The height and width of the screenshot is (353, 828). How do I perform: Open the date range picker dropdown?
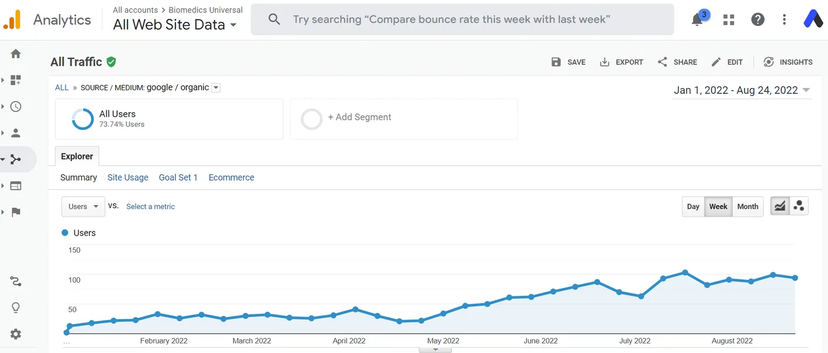tap(742, 90)
